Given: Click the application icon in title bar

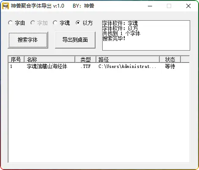Looking at the screenshot, I should [5, 6].
